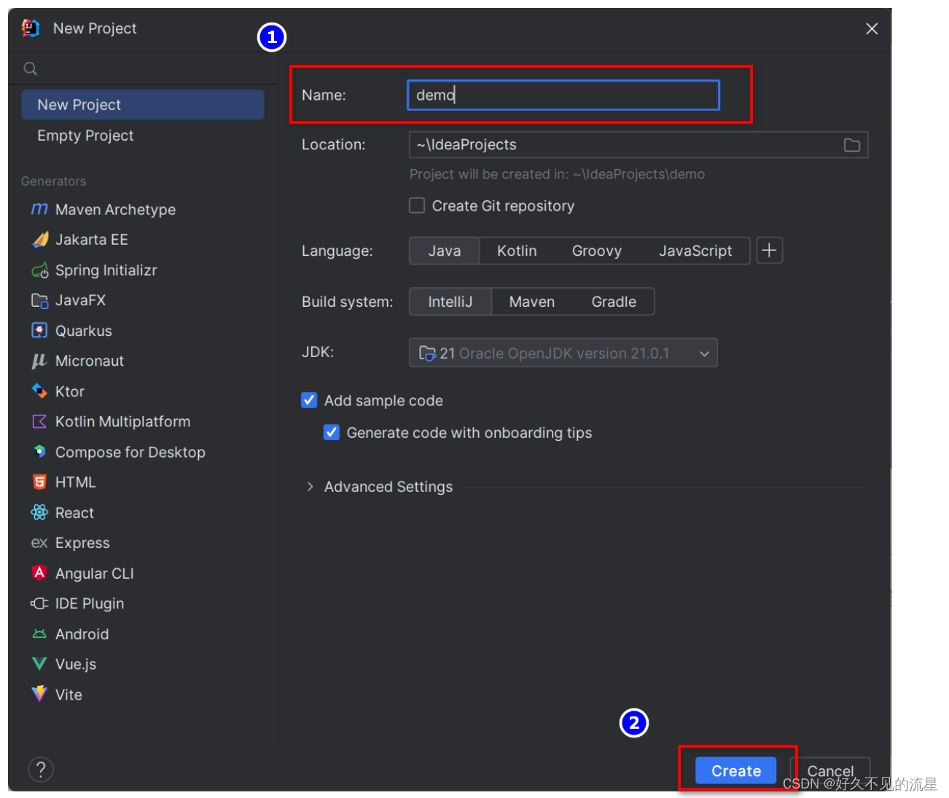Click the Kotlin Multiplatform icon

39,421
